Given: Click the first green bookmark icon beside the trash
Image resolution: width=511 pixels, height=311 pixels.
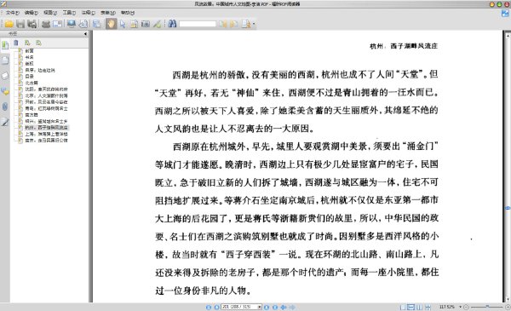Looking at the screenshot, I should click(27, 43).
